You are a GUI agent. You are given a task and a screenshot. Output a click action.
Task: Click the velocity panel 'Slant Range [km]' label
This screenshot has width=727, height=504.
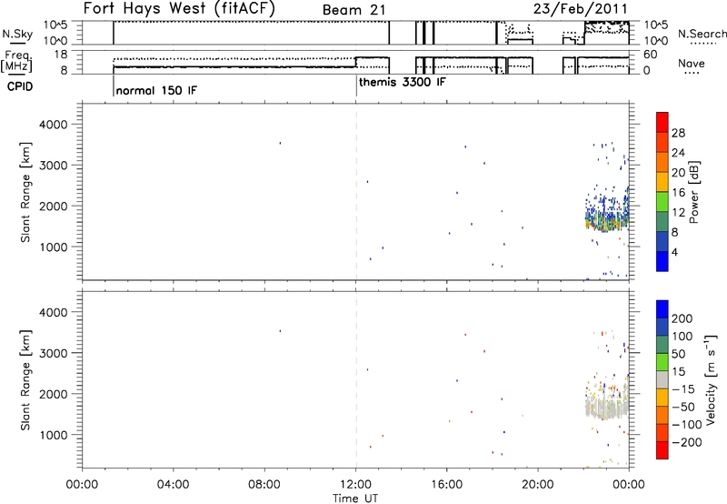click(25, 380)
